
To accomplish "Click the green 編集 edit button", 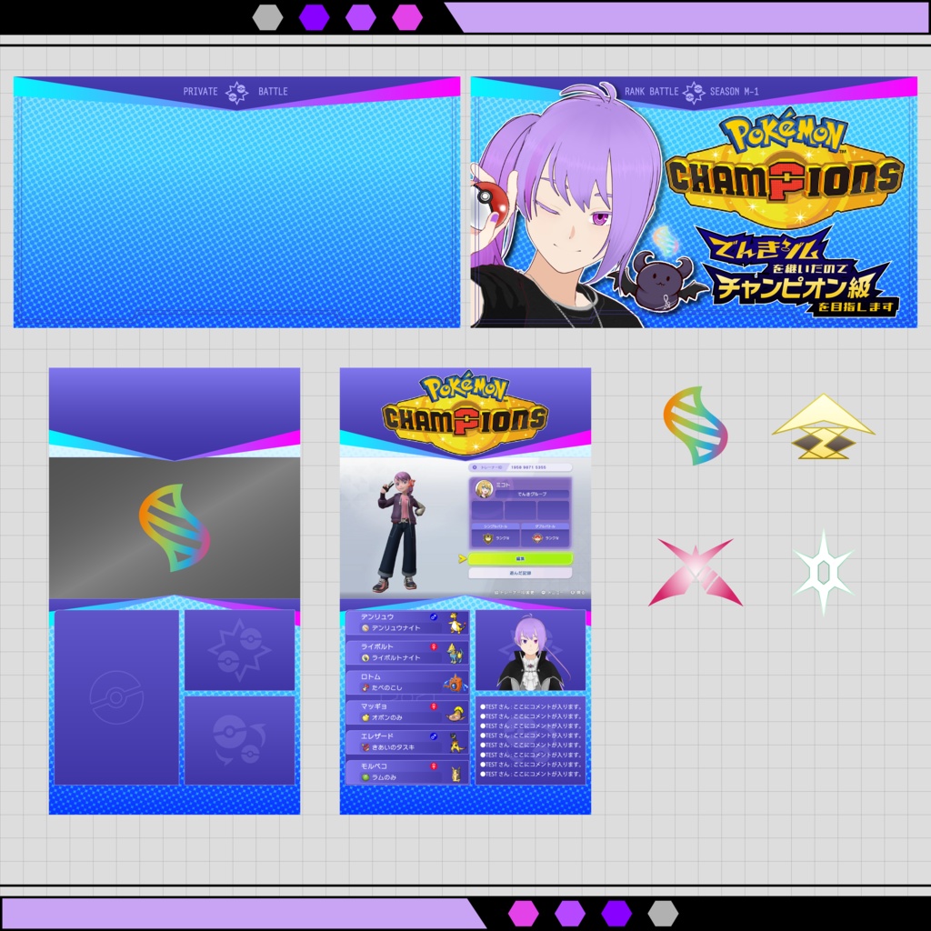I will (520, 559).
